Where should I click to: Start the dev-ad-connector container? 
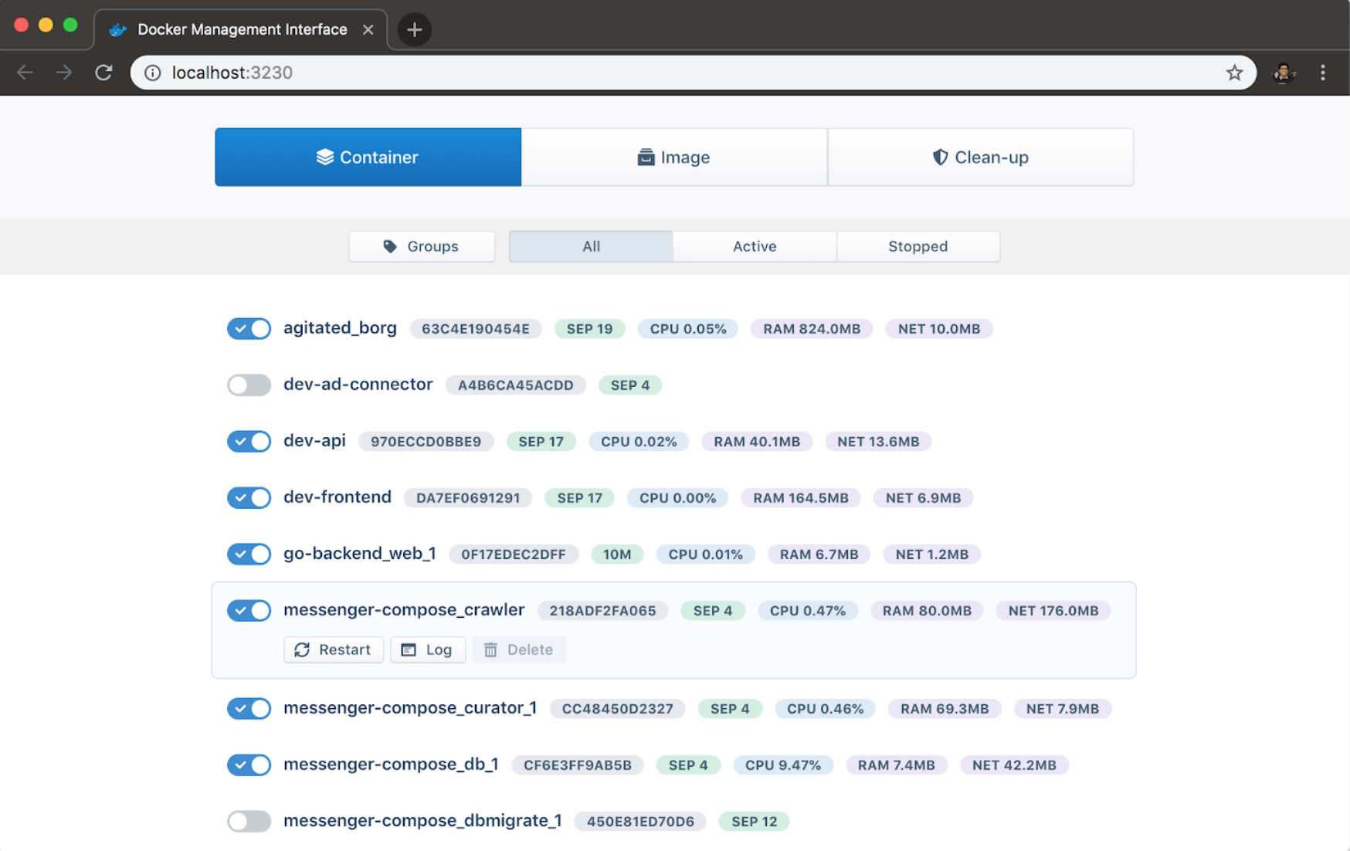pyautogui.click(x=249, y=385)
